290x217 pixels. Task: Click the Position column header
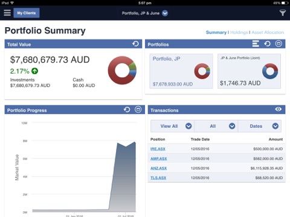coord(158,139)
